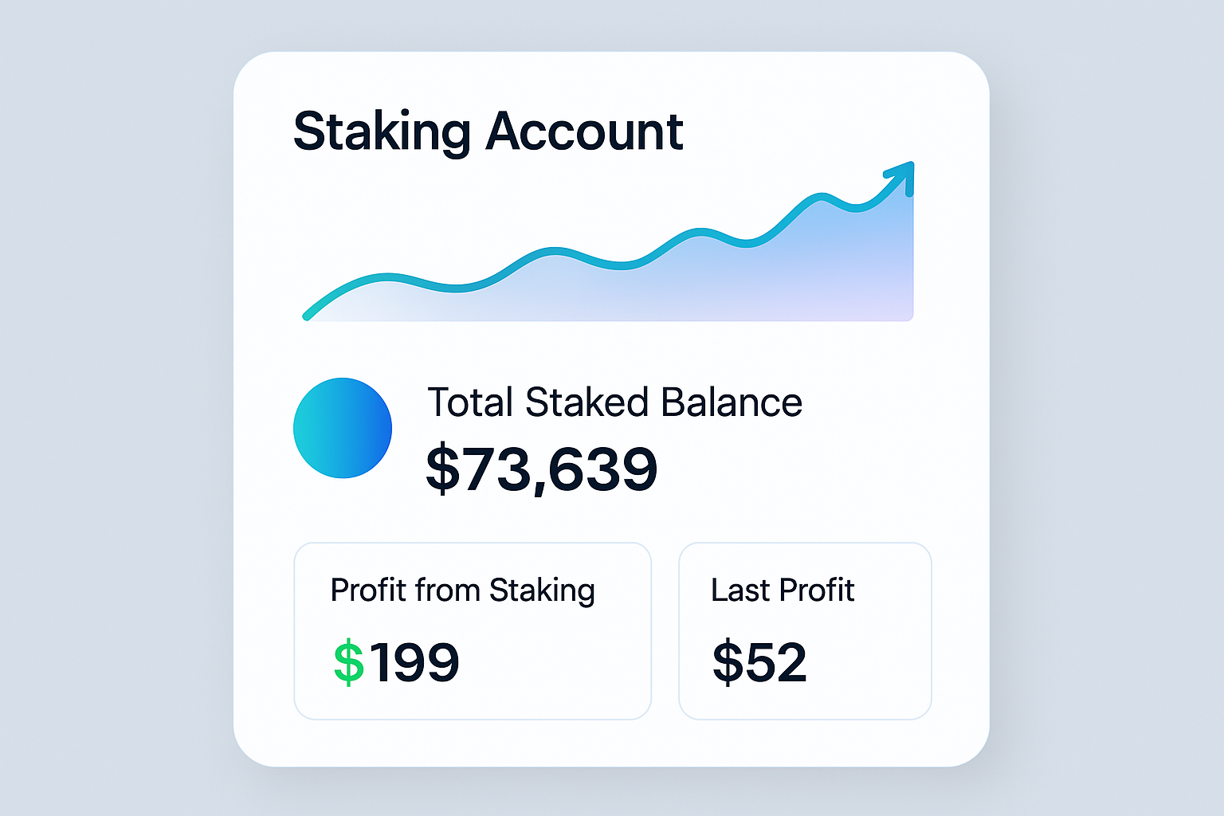
Task: Open the Profit from Staking card
Action: tap(473, 631)
